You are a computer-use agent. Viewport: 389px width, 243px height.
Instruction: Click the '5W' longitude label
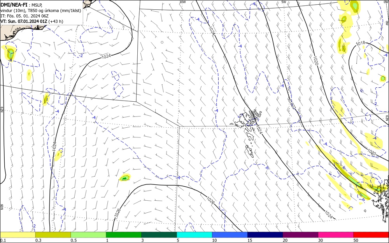(284, 2)
